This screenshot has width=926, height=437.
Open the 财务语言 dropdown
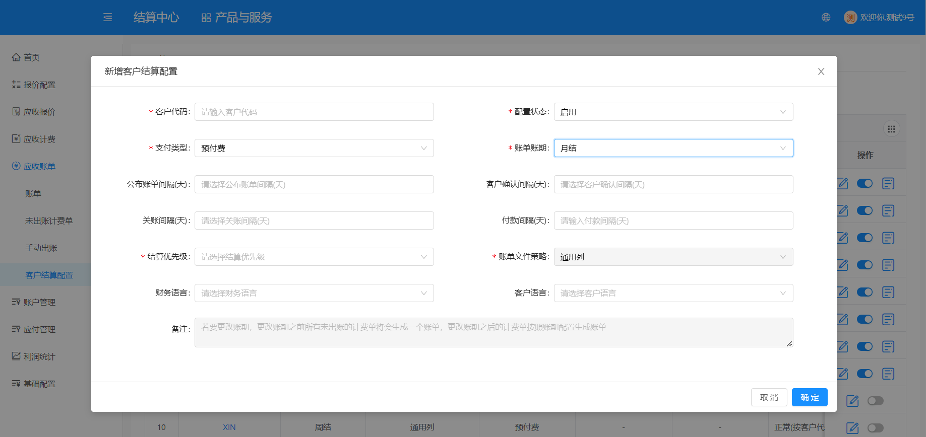click(314, 293)
